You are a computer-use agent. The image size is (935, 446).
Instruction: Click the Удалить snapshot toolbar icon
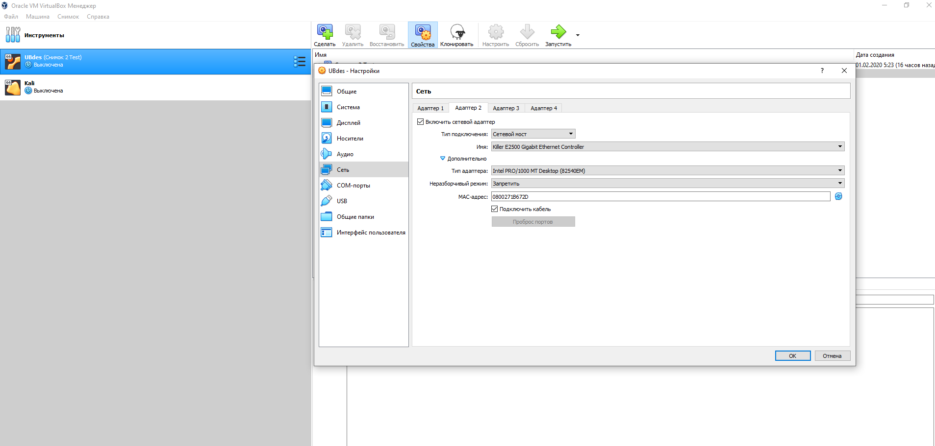(x=353, y=32)
